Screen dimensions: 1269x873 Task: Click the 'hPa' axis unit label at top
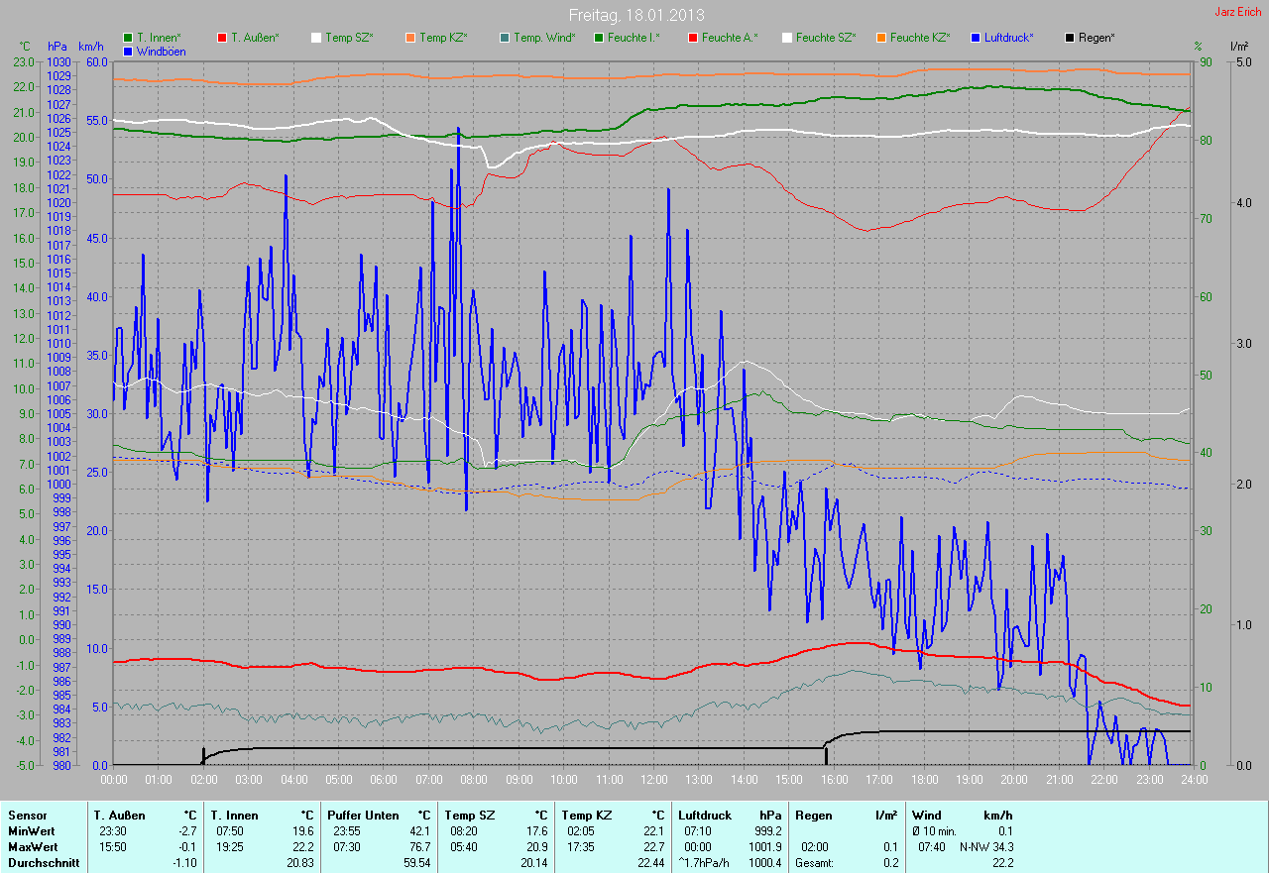tap(58, 47)
